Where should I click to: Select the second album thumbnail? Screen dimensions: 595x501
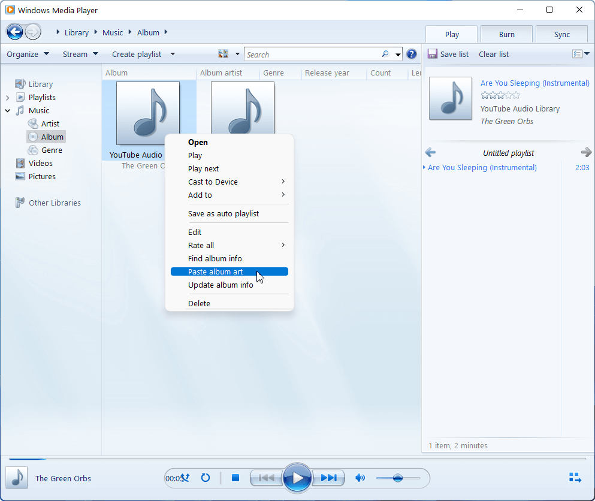point(243,107)
